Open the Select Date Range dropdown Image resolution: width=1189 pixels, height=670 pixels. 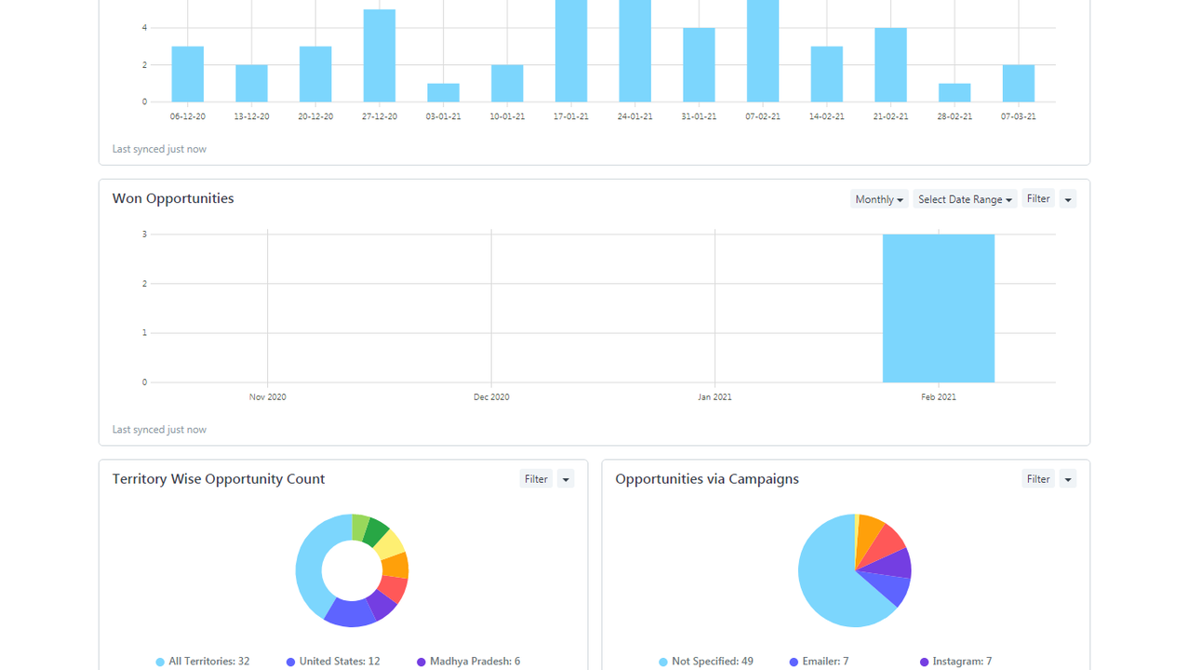coord(964,199)
